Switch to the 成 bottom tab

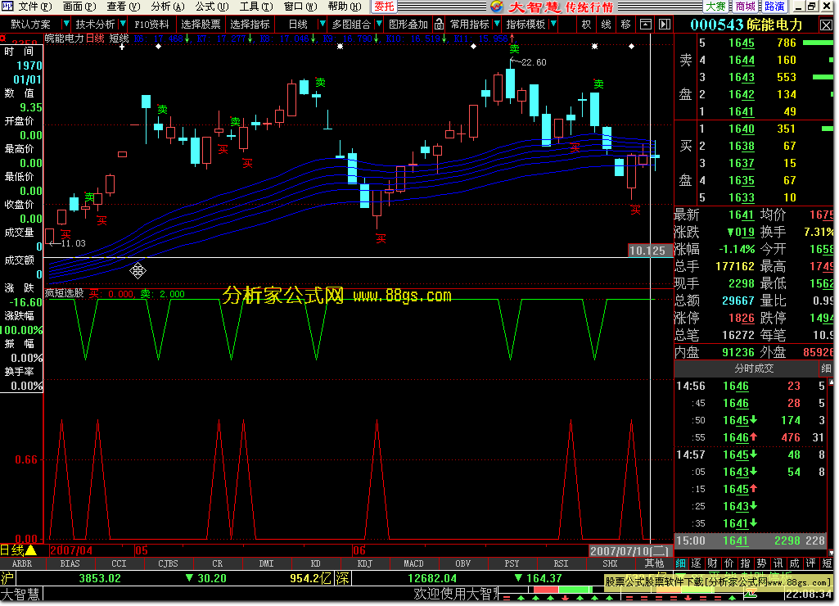[794, 563]
